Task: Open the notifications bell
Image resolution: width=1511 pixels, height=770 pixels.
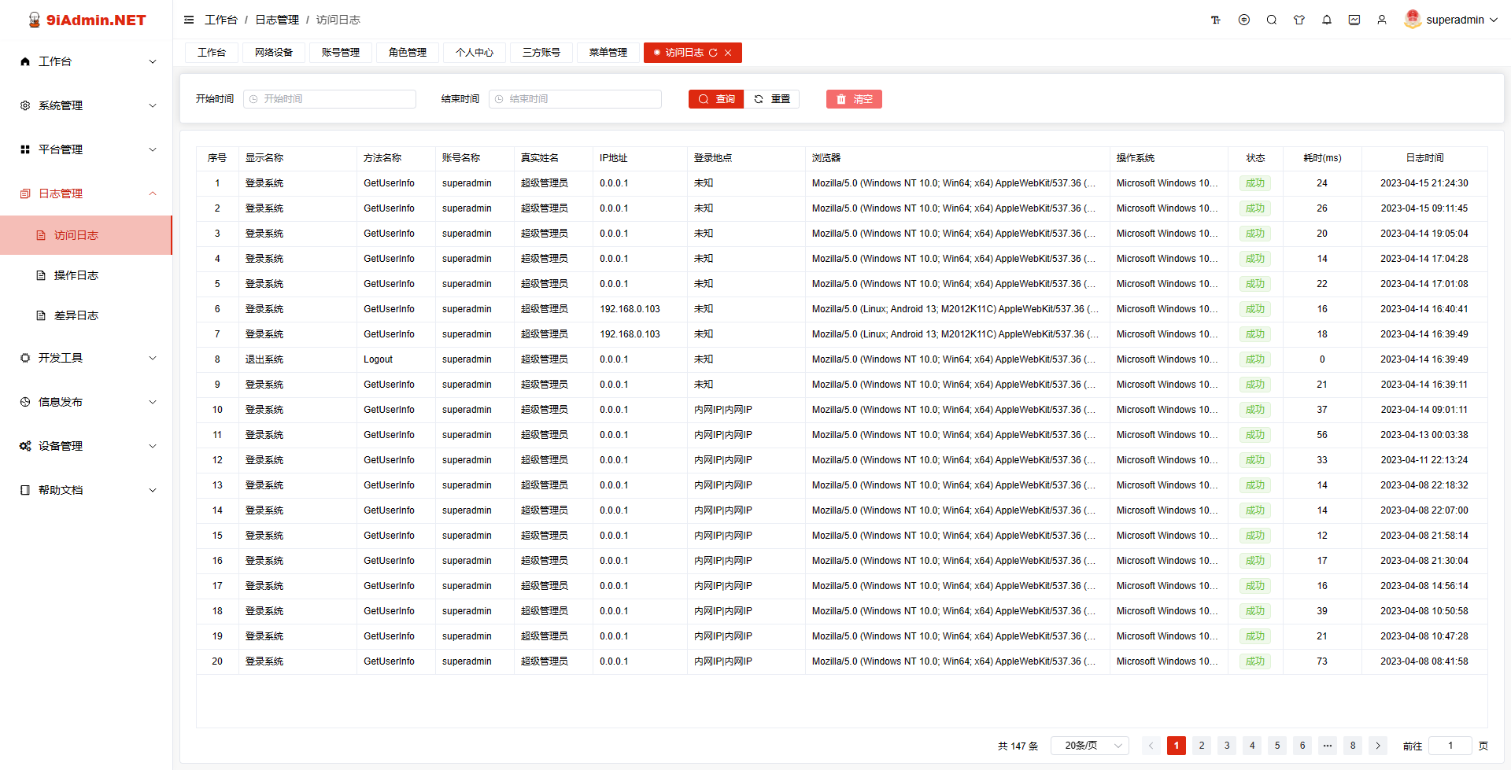Action: point(1327,20)
